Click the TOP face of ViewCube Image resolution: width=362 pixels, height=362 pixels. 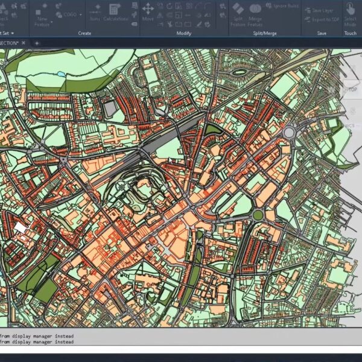click(x=352, y=89)
